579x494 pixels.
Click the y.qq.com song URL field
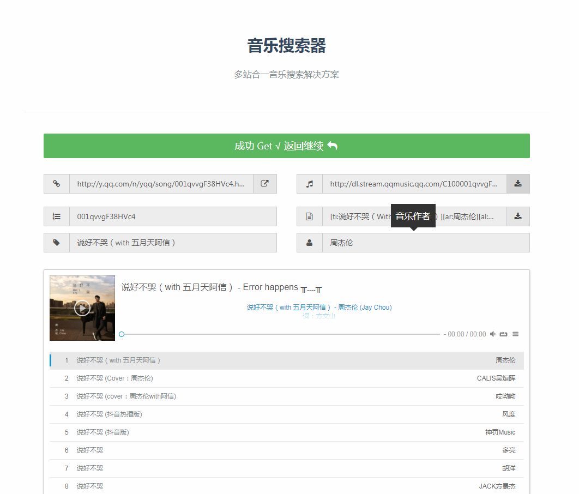point(161,184)
